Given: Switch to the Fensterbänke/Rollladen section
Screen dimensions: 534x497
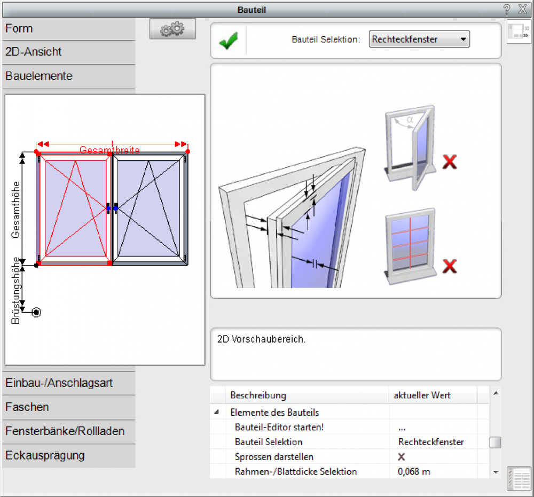Looking at the screenshot, I should point(68,431).
